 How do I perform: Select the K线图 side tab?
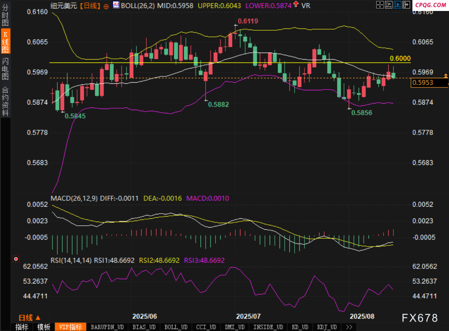tap(5, 42)
